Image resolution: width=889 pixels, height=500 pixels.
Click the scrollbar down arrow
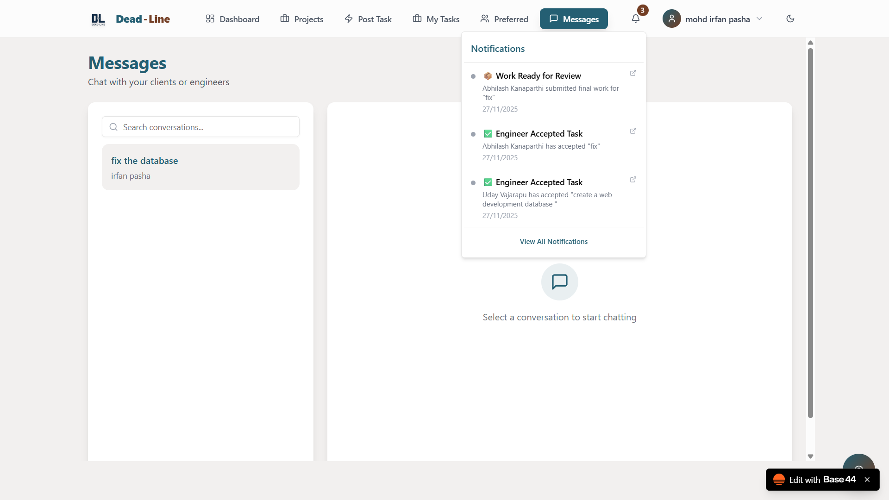(810, 456)
